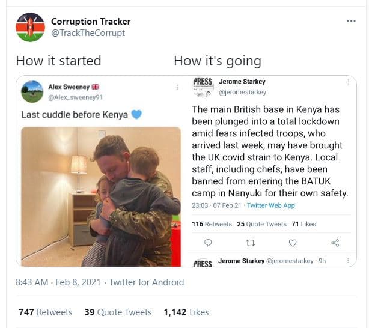Click Alex Sweeney's profile picture
372x328 pixels.
tap(32, 92)
